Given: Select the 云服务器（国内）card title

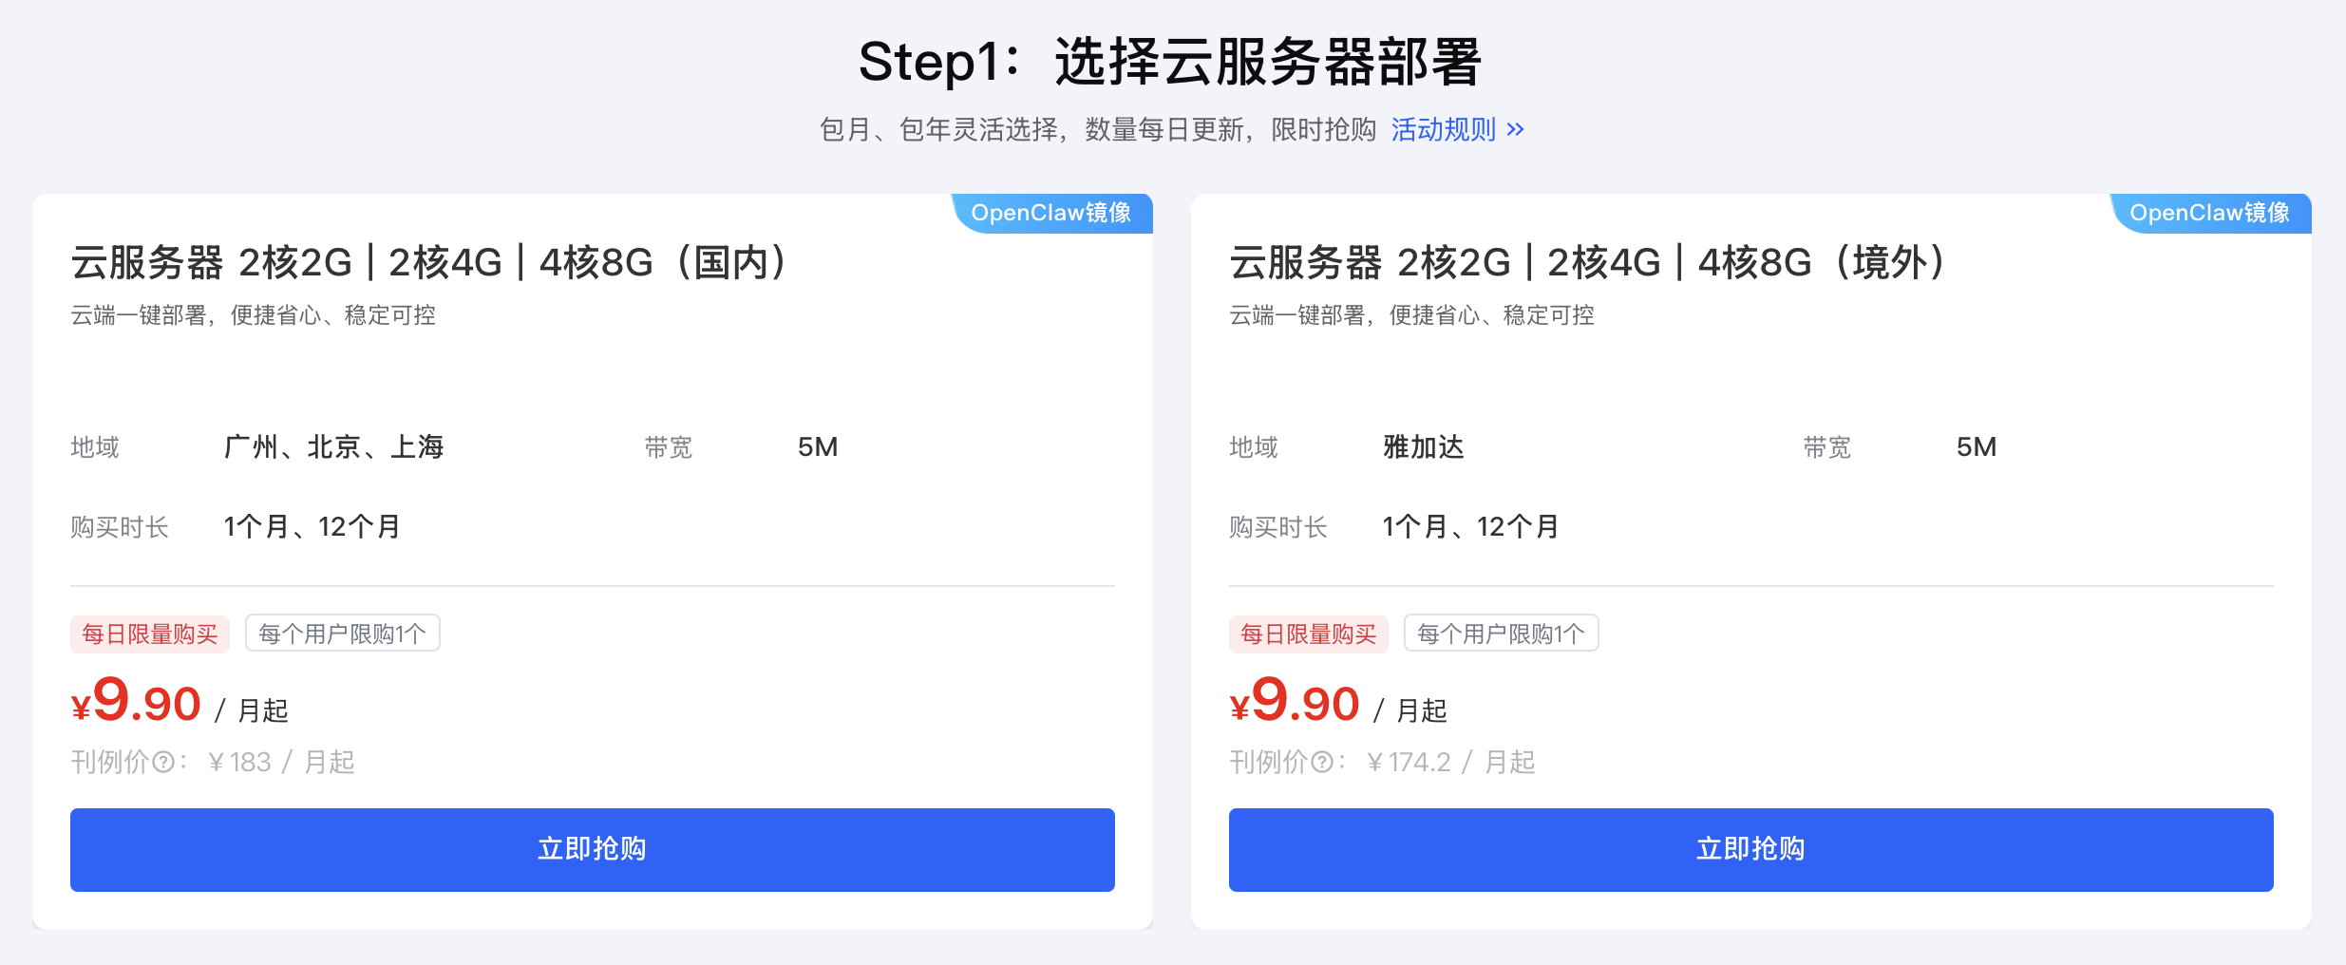Looking at the screenshot, I should (x=429, y=263).
